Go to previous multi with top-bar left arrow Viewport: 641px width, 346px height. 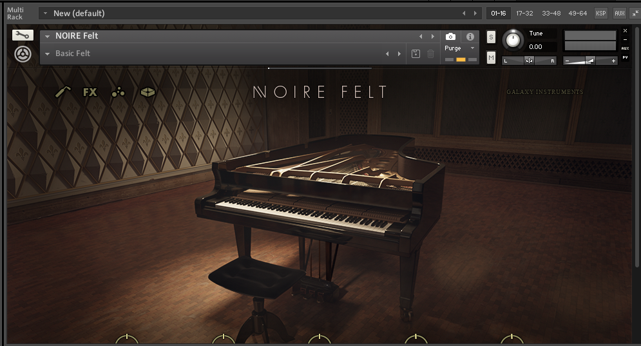464,13
